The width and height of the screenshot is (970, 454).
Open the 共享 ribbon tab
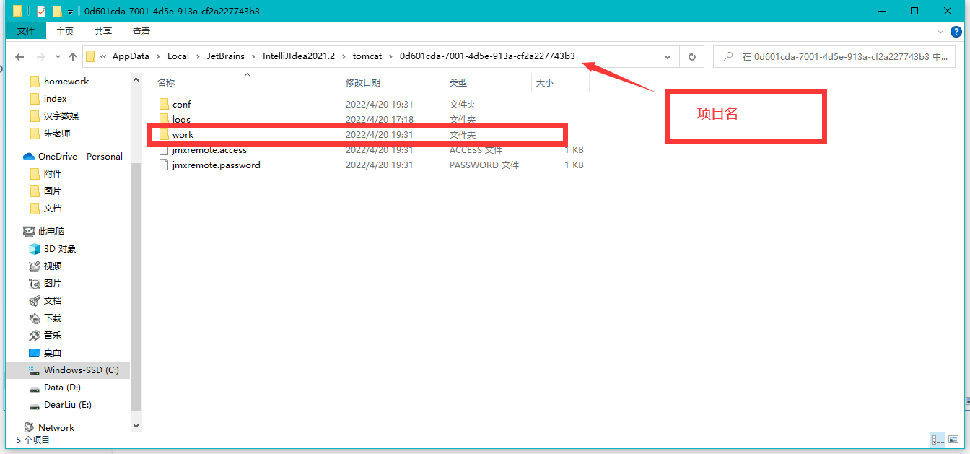(103, 31)
